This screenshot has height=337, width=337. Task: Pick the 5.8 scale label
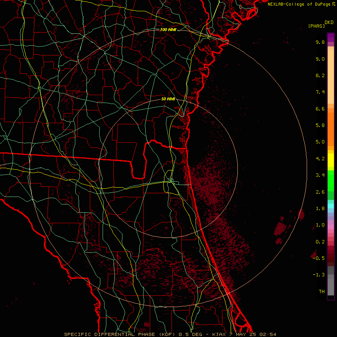pos(320,125)
